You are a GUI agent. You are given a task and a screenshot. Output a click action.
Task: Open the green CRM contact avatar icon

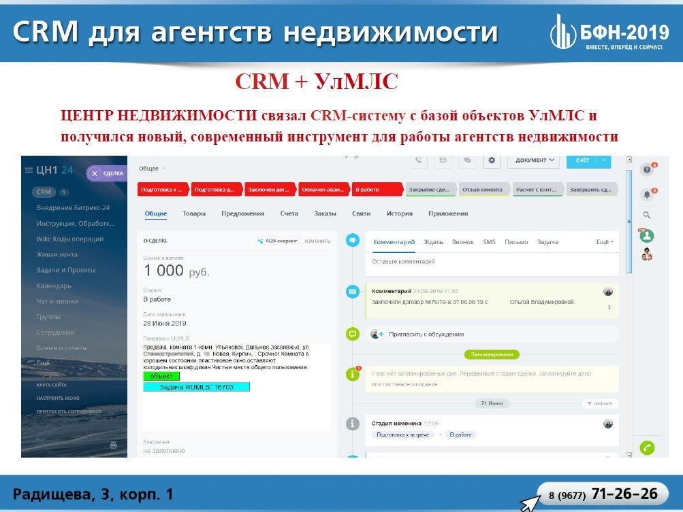click(x=647, y=236)
